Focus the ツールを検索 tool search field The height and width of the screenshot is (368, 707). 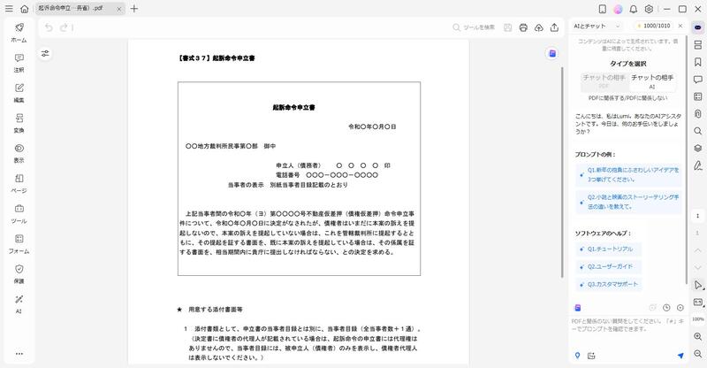point(474,27)
